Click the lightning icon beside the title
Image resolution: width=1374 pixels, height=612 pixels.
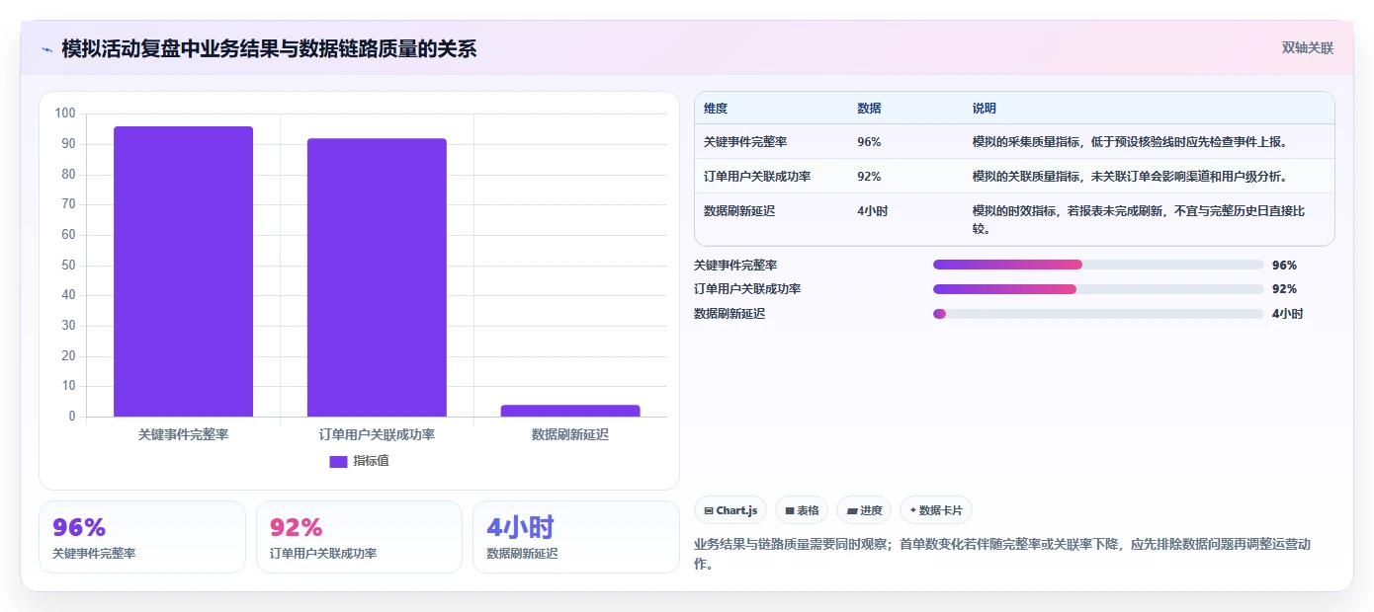(46, 48)
